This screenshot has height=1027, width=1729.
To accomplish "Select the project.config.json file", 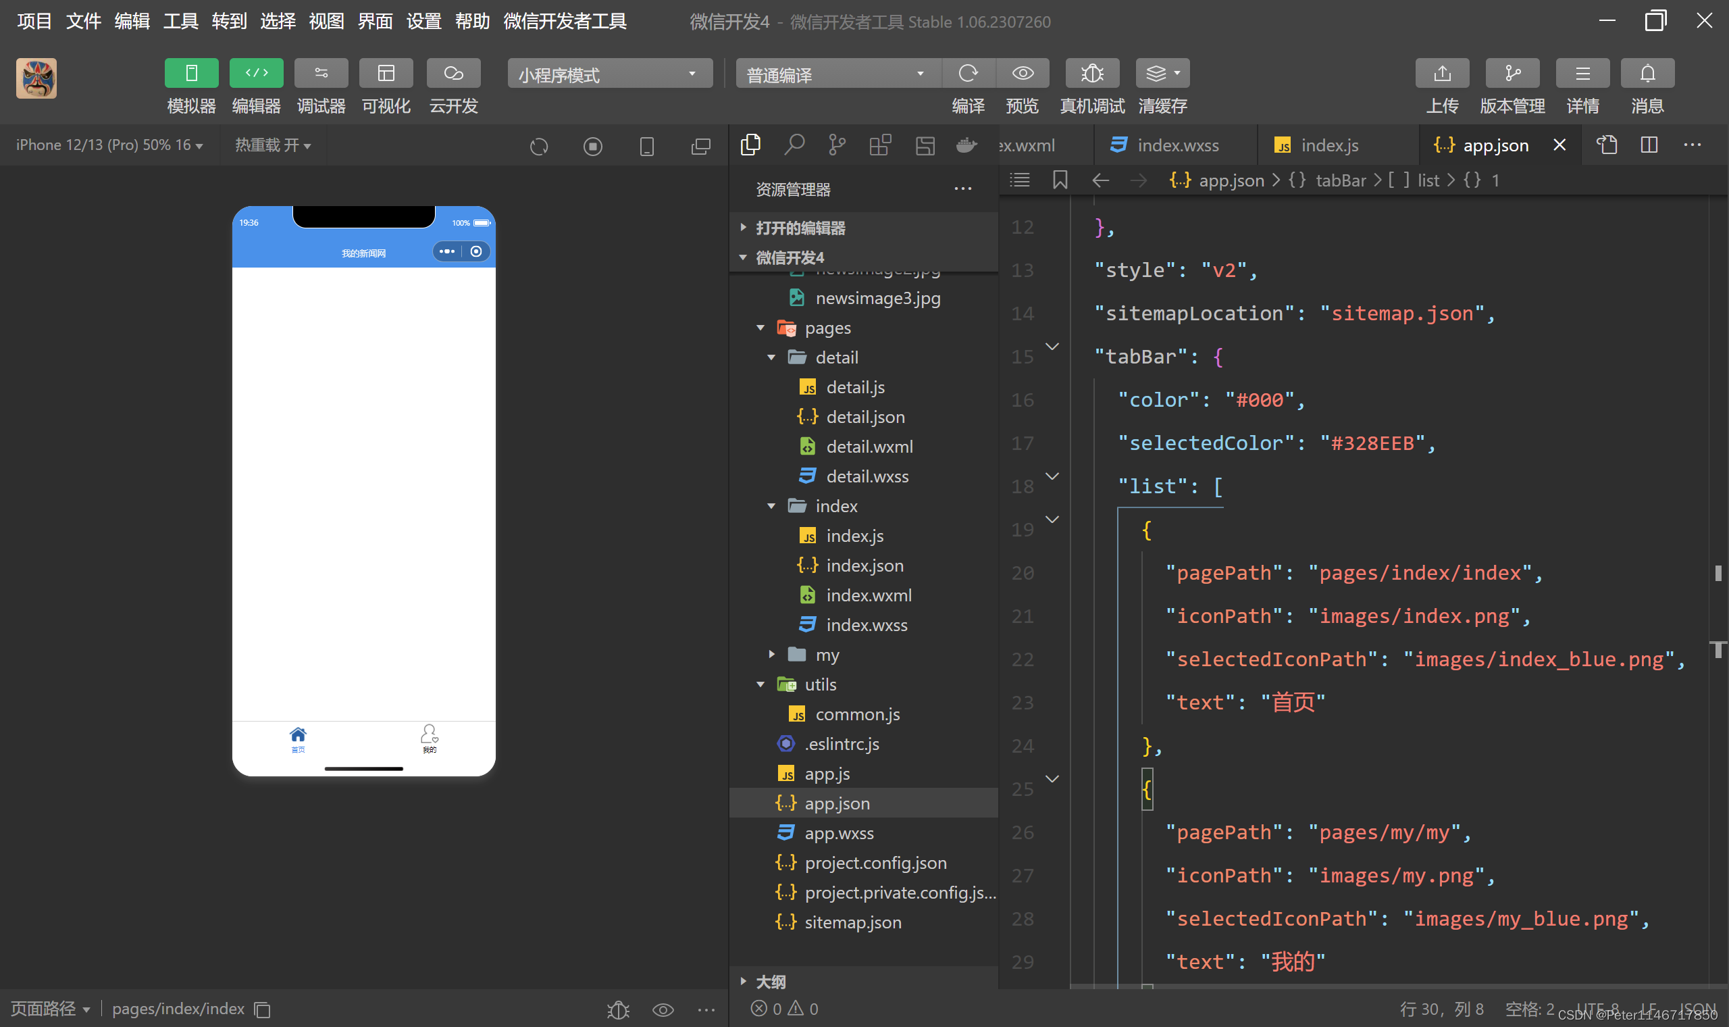I will (x=875, y=863).
